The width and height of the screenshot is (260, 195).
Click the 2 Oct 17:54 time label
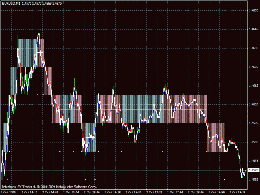[175, 193]
